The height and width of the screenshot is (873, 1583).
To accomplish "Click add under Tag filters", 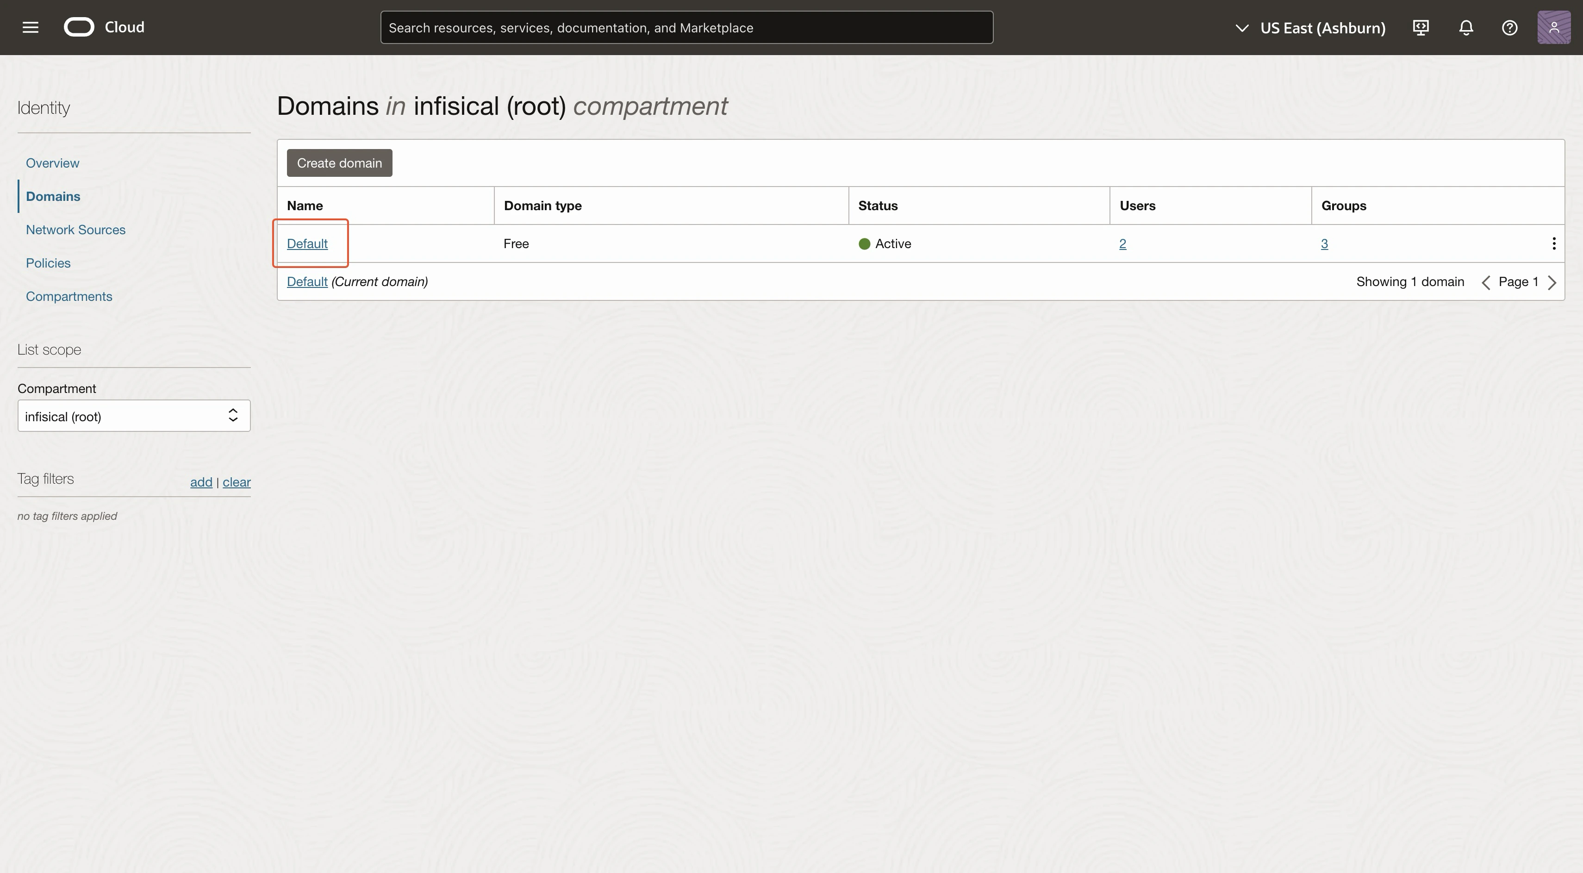I will coord(201,482).
